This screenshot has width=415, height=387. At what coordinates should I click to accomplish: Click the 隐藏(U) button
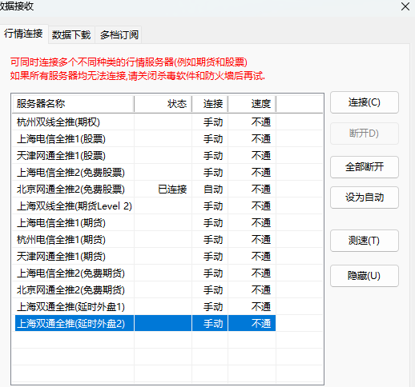coord(365,276)
